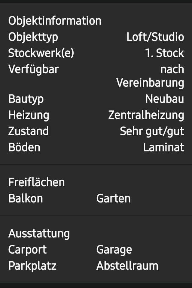Tap the Objektinformation section heading
The image size is (192, 288).
[55, 21]
